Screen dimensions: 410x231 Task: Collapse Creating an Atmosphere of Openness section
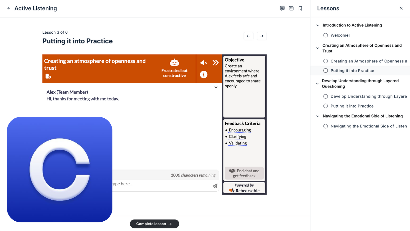click(x=318, y=48)
